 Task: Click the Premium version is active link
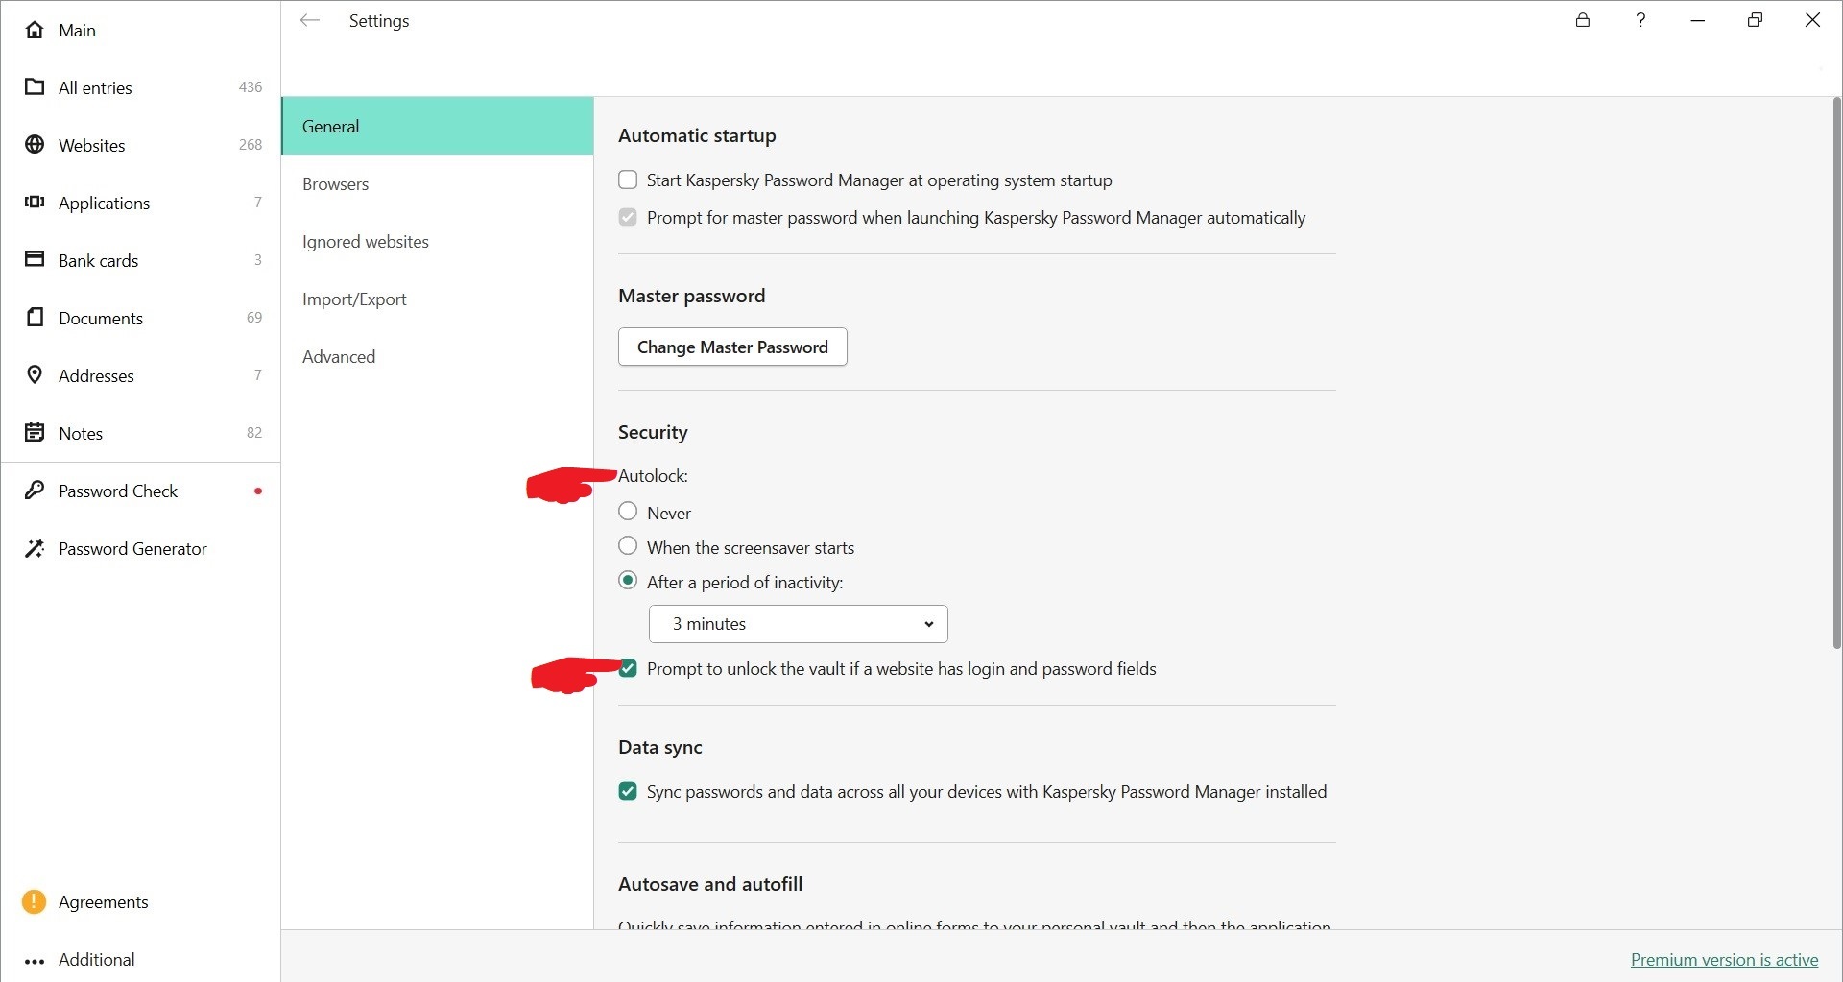(1724, 959)
